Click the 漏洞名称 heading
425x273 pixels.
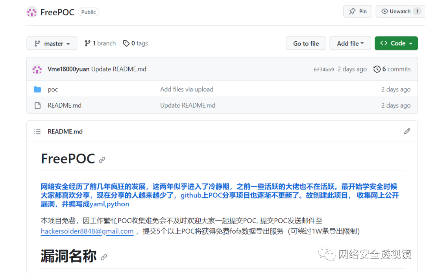68,256
